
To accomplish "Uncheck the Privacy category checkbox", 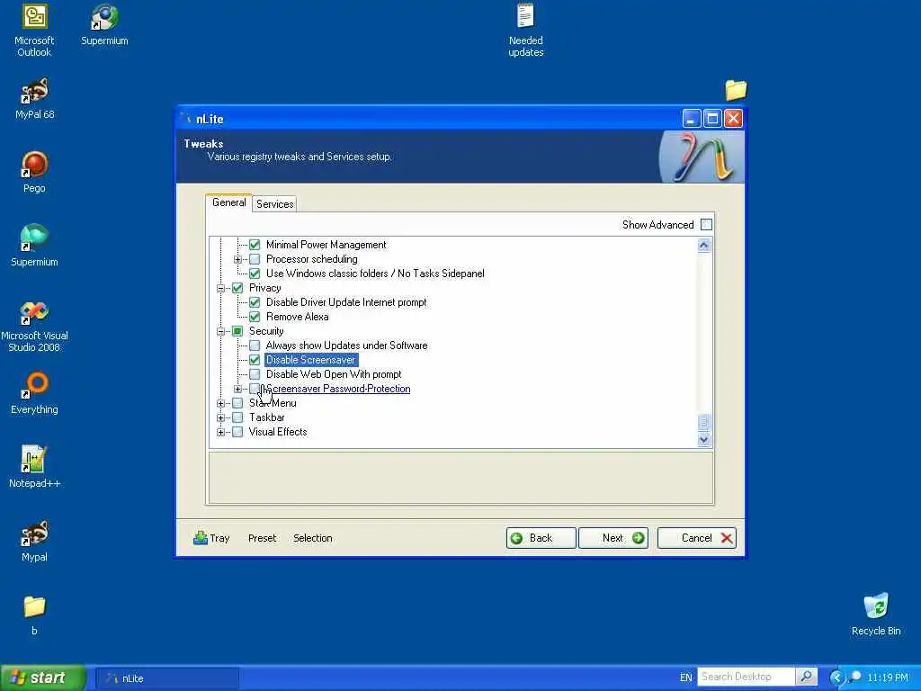I will point(237,288).
